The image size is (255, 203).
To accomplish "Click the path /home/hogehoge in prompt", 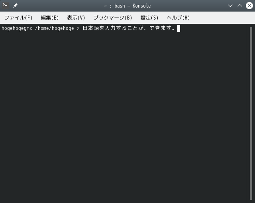I will (x=55, y=28).
